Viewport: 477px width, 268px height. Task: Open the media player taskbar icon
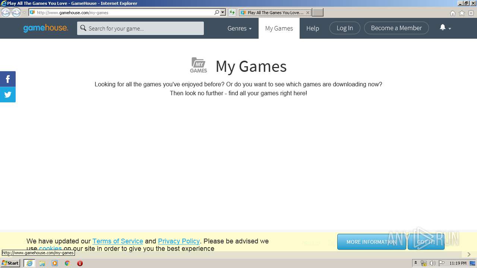pyautogui.click(x=55, y=263)
